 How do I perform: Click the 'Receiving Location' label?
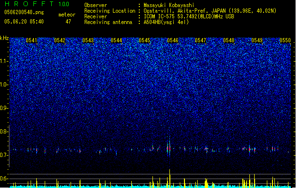point(110,11)
